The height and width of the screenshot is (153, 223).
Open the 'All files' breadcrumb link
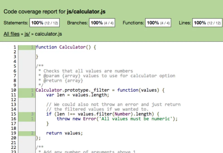[11, 34]
